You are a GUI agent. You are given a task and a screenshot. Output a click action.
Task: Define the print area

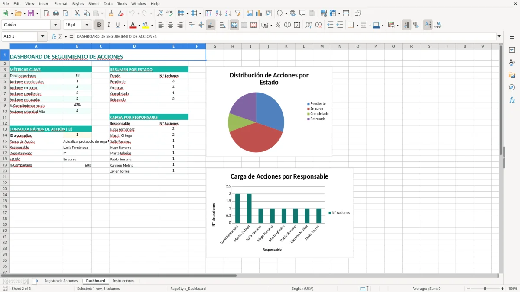click(324, 13)
